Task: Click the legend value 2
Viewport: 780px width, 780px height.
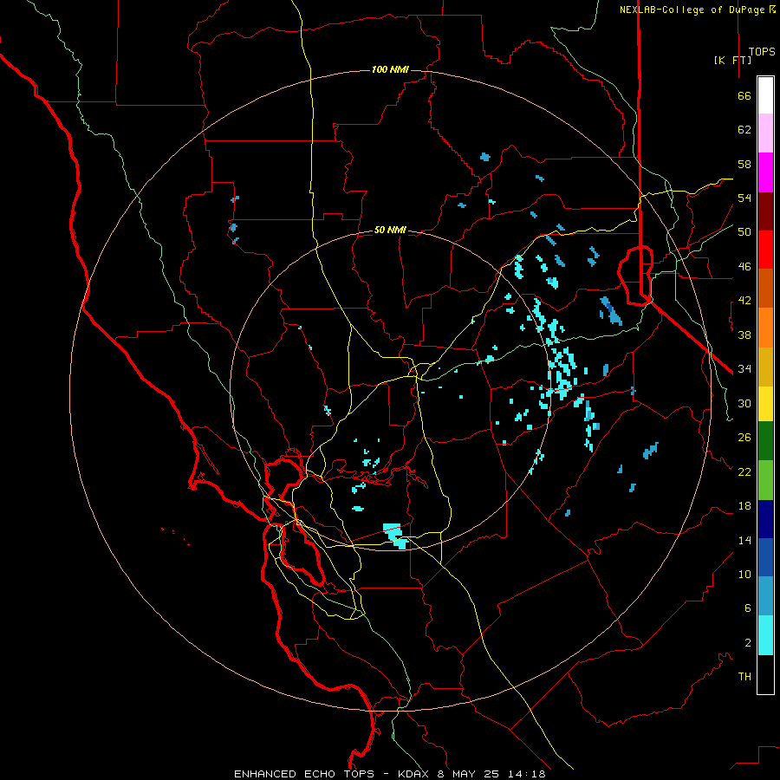Action: coord(747,643)
